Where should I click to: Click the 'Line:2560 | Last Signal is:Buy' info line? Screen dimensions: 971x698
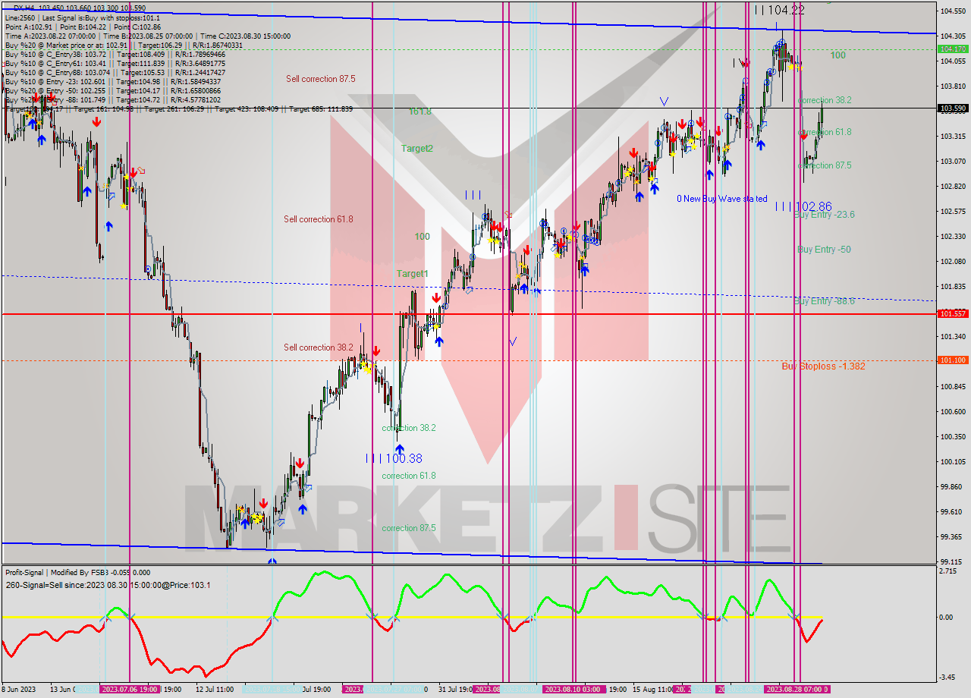(83, 17)
